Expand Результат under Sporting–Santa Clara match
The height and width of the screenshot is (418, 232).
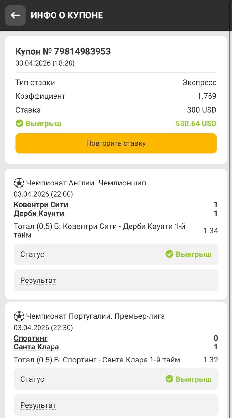(38, 405)
